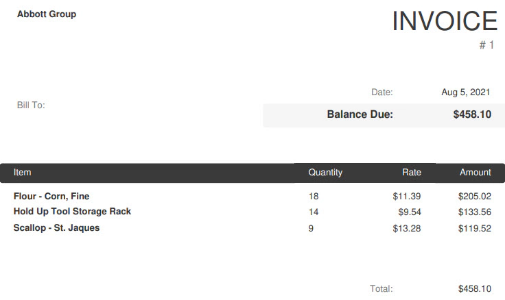Click the $119.52 amount for Scallop
This screenshot has width=505, height=300.
pos(475,229)
